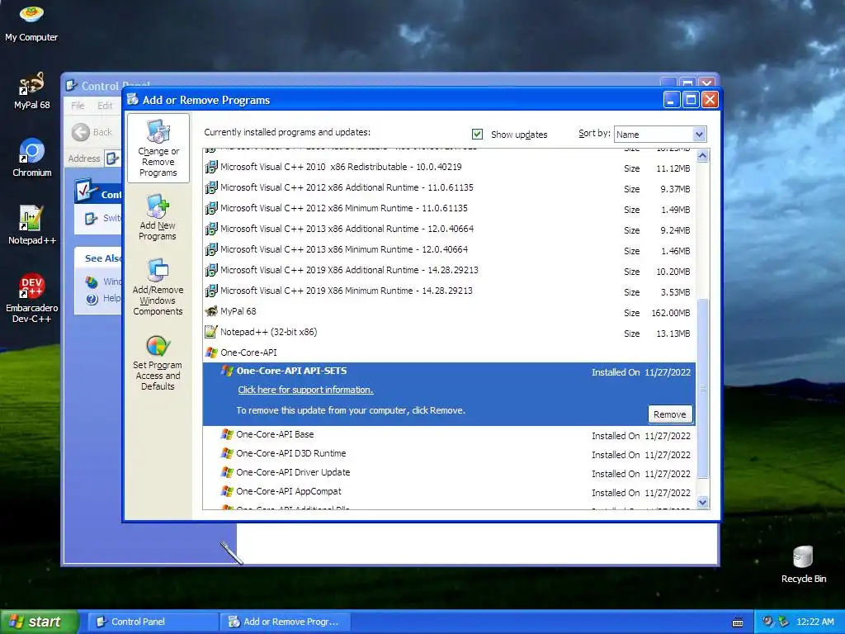845x634 pixels.
Task: Click the program list scroll up arrow
Action: click(702, 156)
